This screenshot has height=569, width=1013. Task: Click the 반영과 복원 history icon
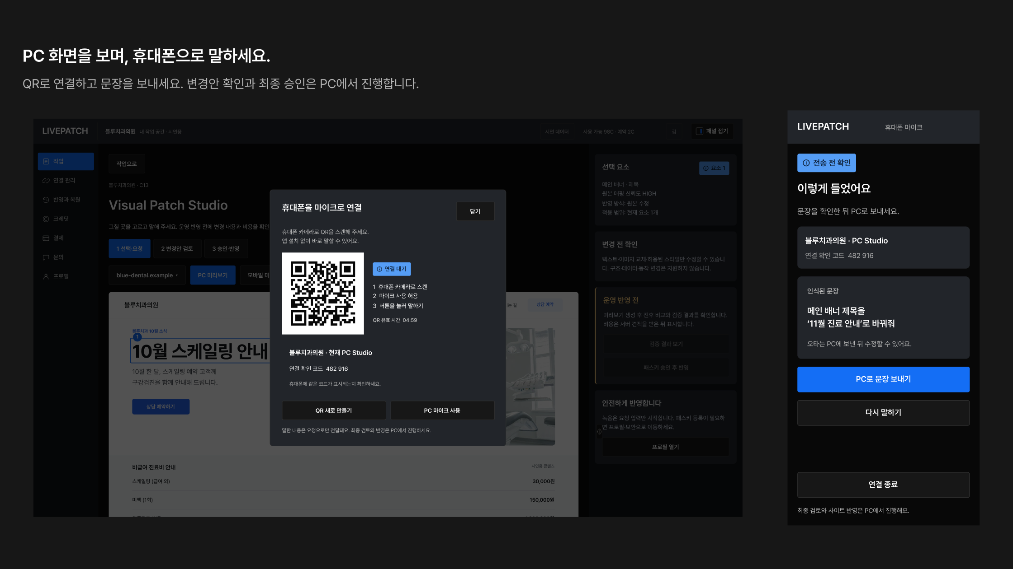[46, 200]
